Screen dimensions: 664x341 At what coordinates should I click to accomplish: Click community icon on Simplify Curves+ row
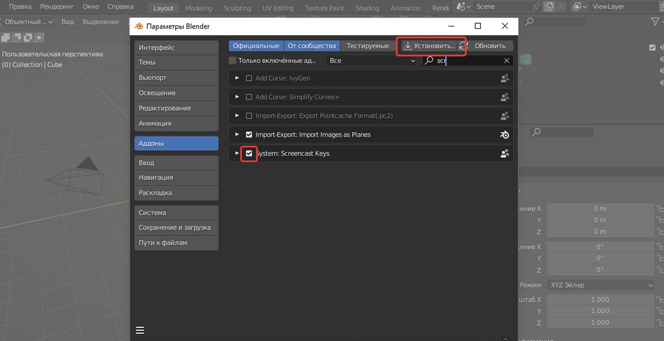[505, 97]
